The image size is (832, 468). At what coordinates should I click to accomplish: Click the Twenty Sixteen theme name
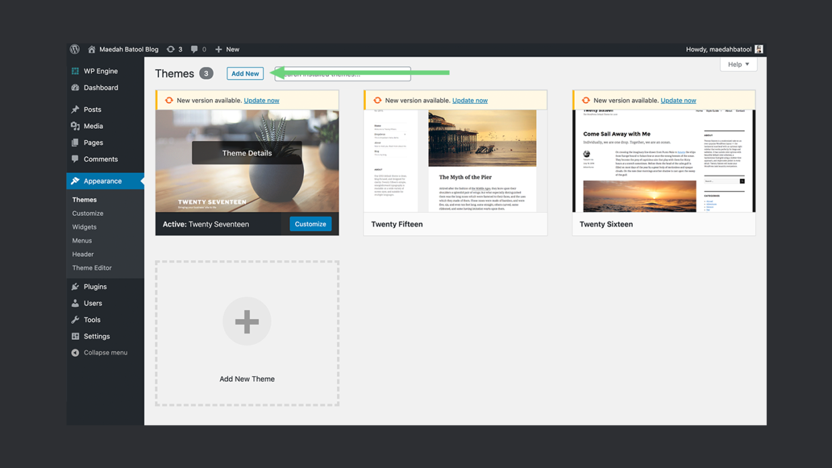606,224
